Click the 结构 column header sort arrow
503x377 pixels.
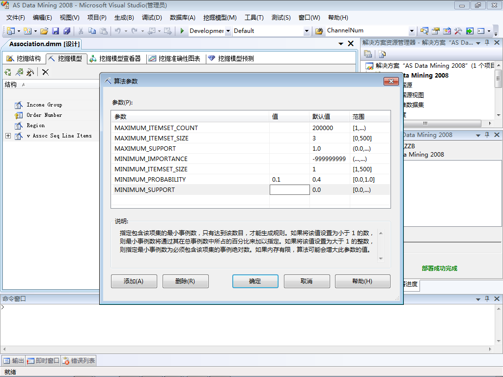[x=24, y=85]
